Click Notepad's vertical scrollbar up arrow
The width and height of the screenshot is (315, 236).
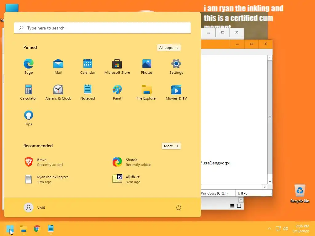(x=270, y=58)
